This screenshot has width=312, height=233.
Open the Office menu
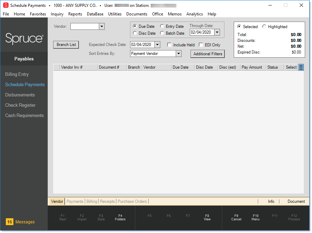[158, 14]
